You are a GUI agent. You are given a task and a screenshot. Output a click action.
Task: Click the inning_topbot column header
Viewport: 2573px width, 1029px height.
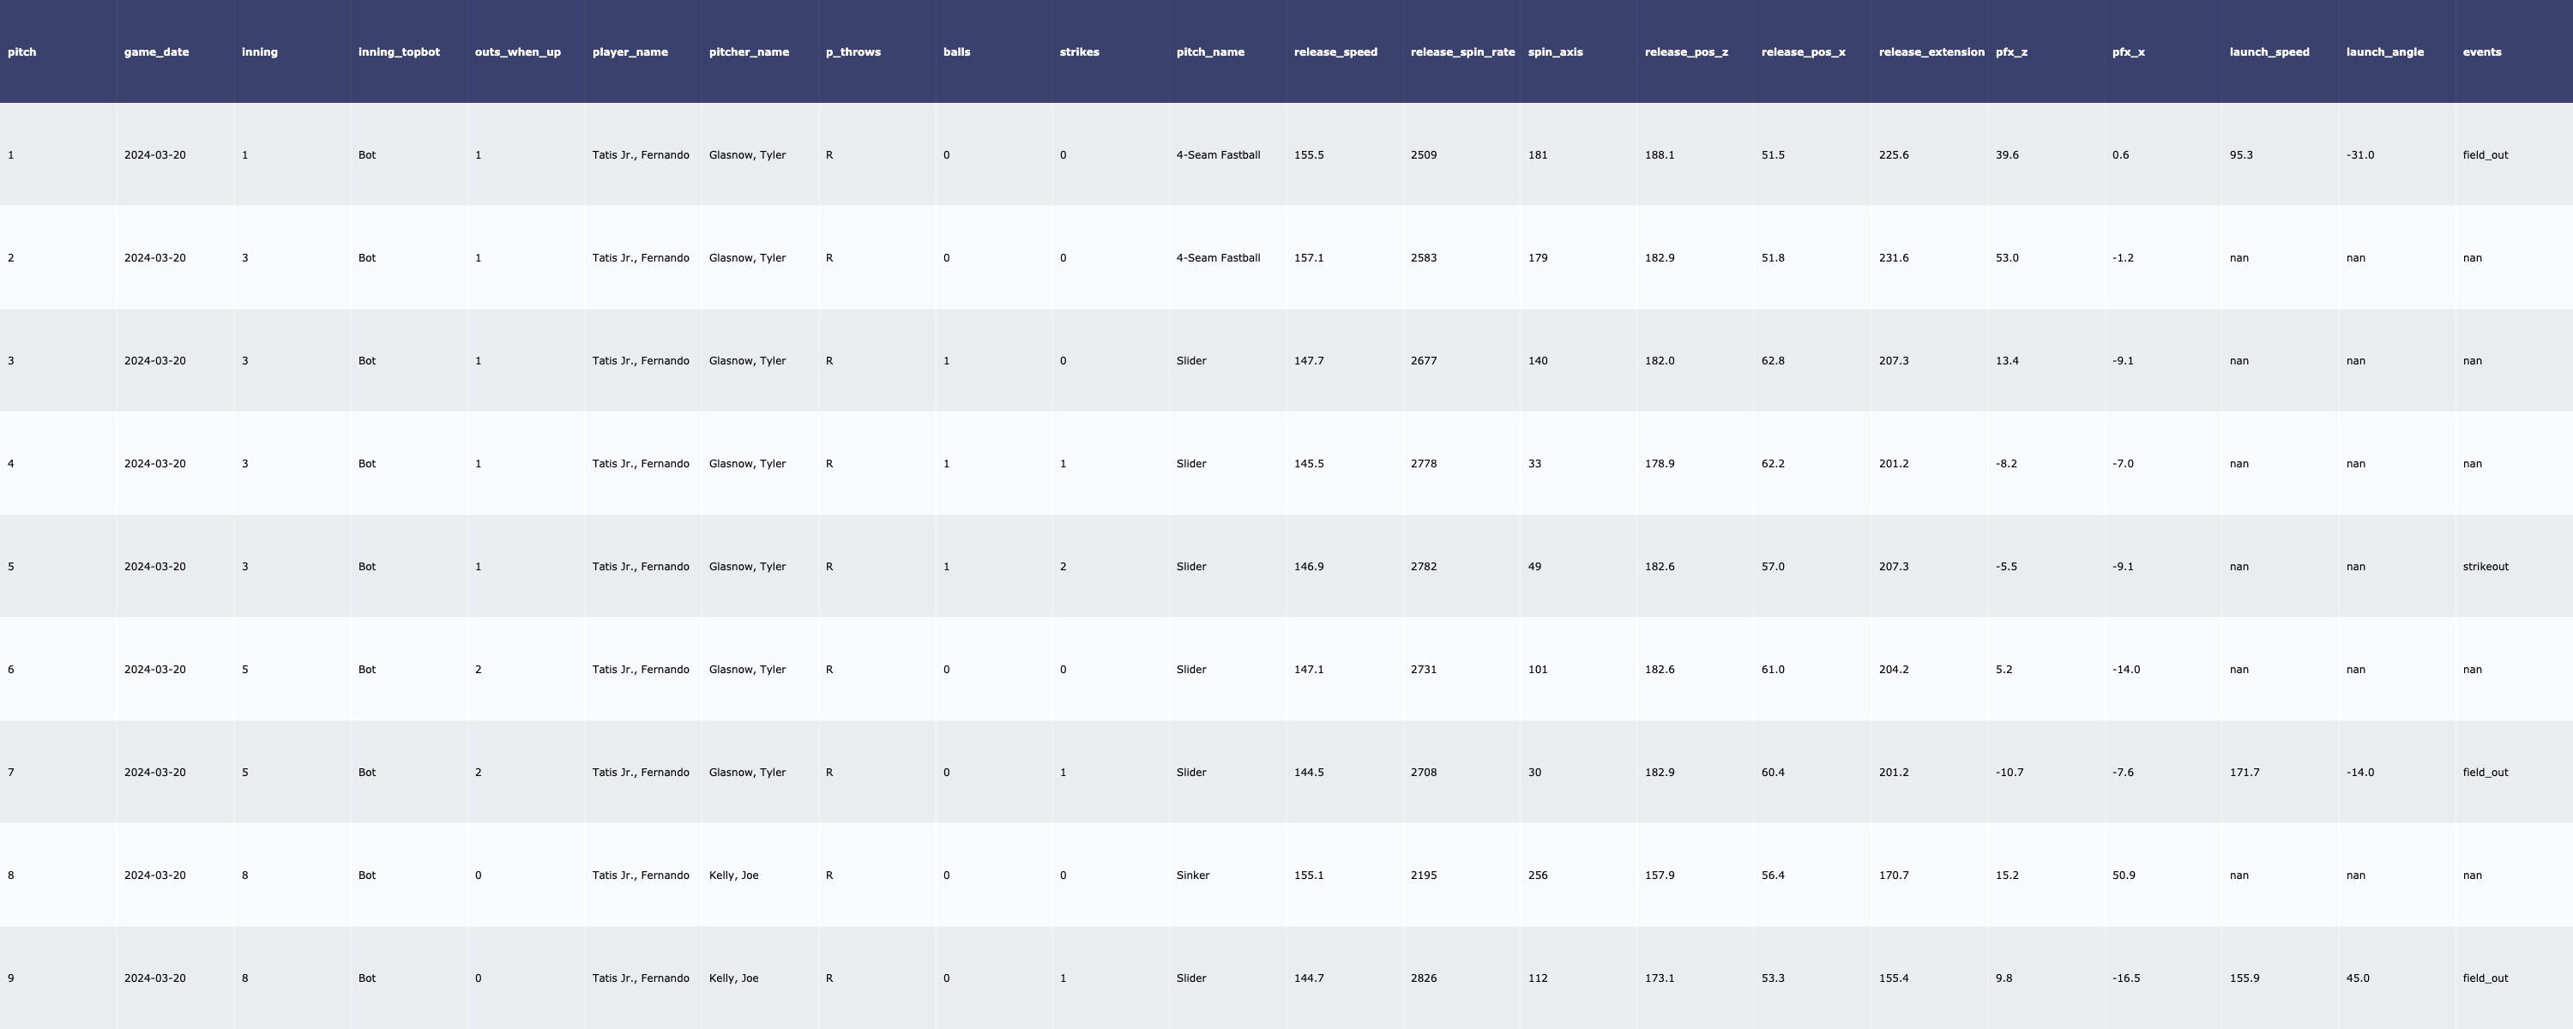[x=399, y=52]
